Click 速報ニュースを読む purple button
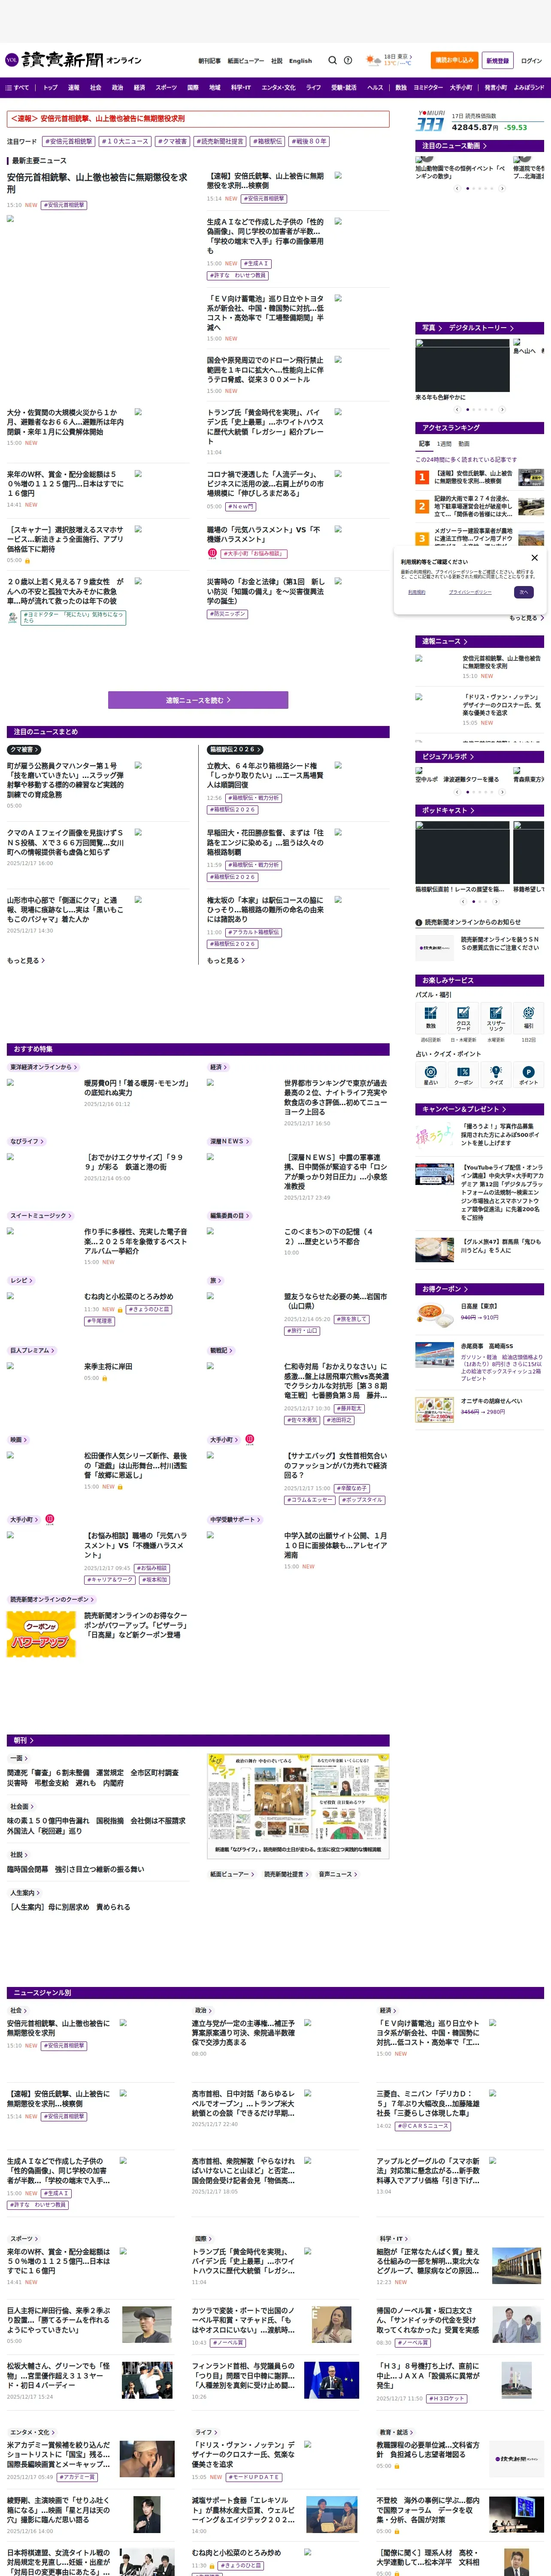 point(198,700)
